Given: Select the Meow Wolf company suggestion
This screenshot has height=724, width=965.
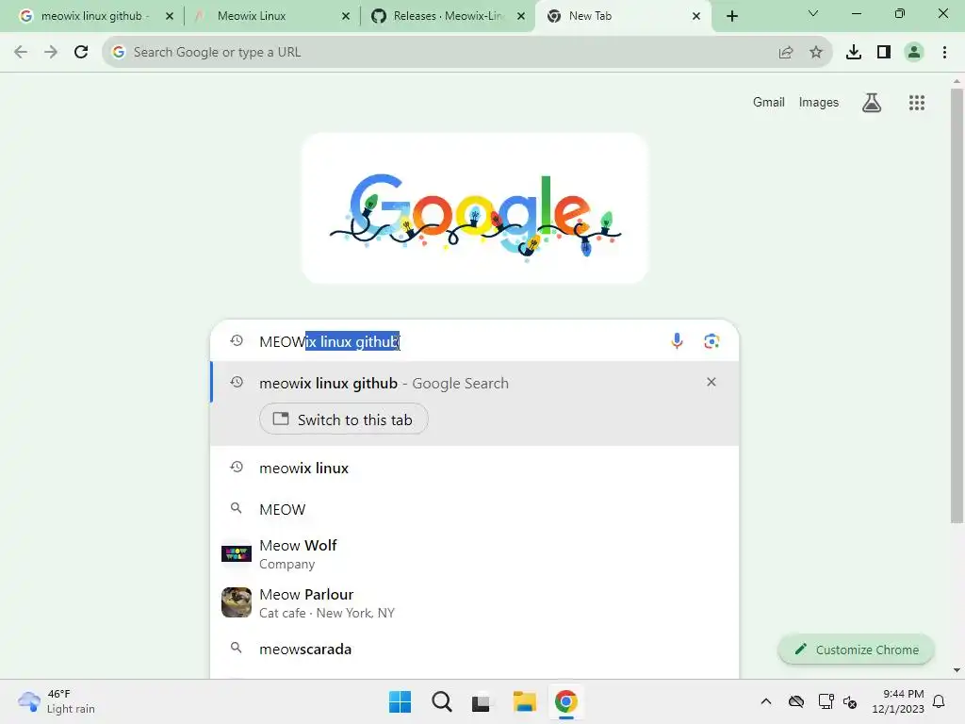Looking at the screenshot, I should coord(474,554).
